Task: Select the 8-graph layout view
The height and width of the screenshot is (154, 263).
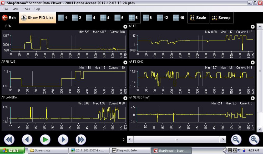Action: pyautogui.click(x=147, y=18)
